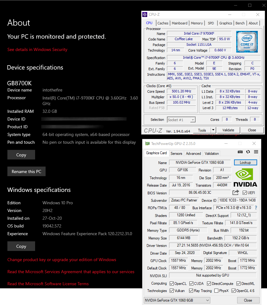
Task: Open the Advanced tab in GPU-Z
Action: 193,154
